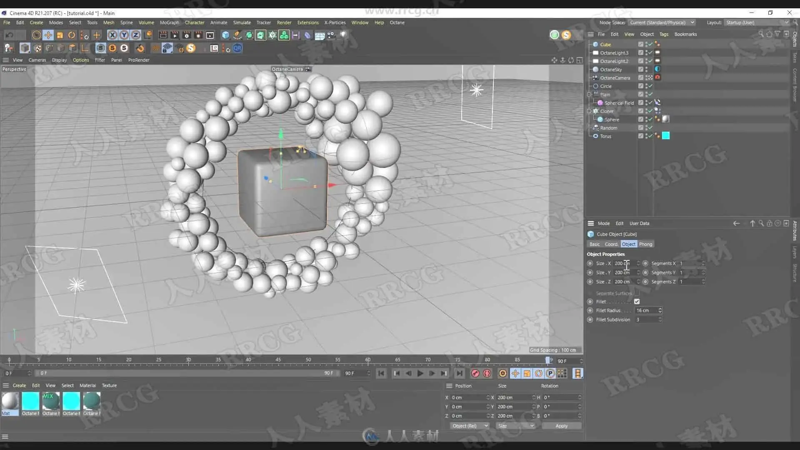The width and height of the screenshot is (800, 450).
Task: Open the MoGraph menu
Action: pos(169,22)
